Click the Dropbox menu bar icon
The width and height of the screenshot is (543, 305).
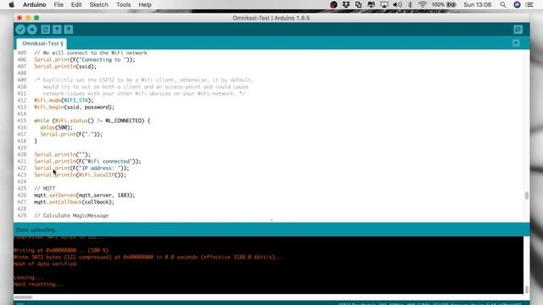[346, 4]
